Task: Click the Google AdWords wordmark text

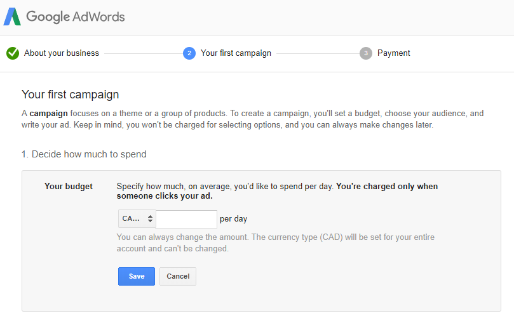Action: [x=76, y=17]
